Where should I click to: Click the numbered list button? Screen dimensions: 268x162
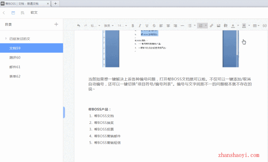click(x=201, y=26)
